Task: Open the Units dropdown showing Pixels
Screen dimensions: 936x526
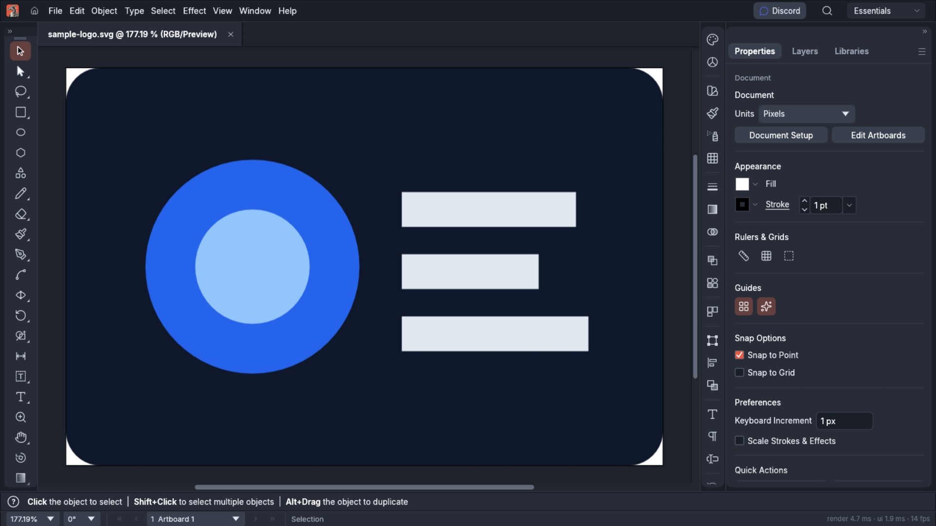Action: coord(806,114)
